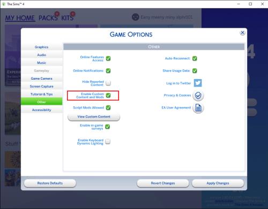The height and width of the screenshot is (209, 268).
Task: Click notification badge on Packs
Action: click(57, 14)
